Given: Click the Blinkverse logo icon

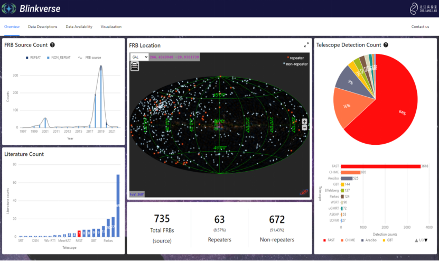Looking at the screenshot, I should pos(9,8).
